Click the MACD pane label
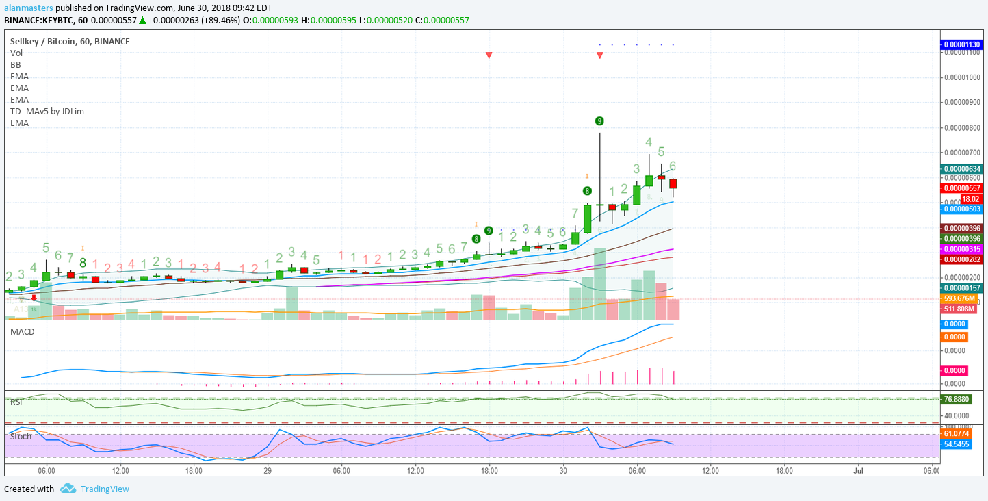Viewport: 988px width, 501px height. [23, 331]
